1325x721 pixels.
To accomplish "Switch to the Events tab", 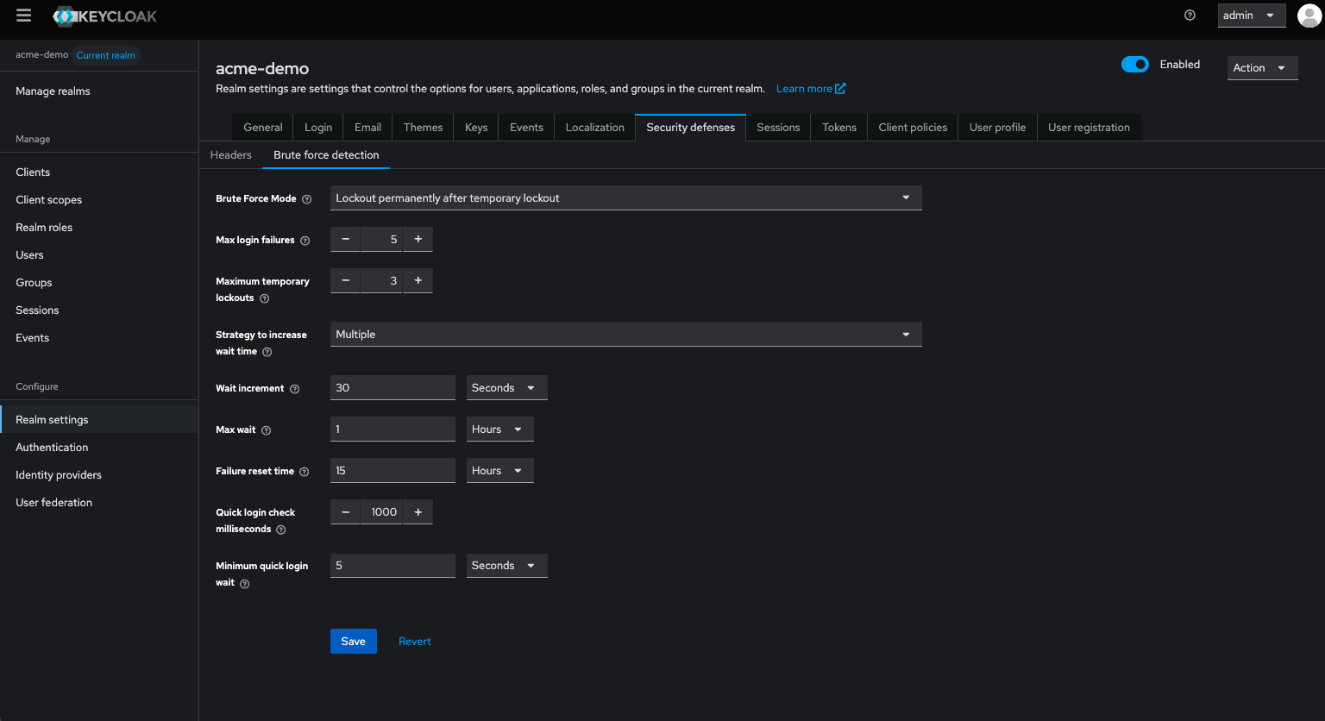I will [526, 127].
